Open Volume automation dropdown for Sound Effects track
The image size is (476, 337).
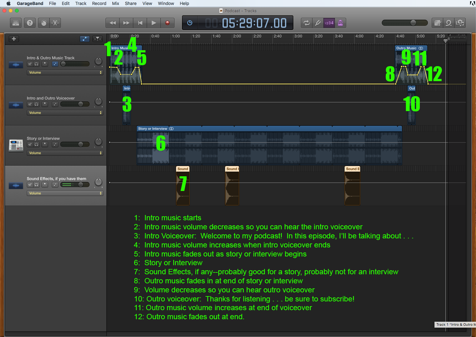tap(65, 193)
